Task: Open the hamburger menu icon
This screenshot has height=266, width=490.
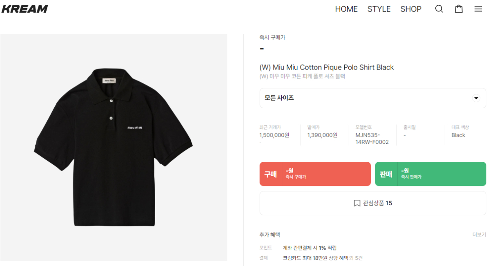Action: coord(478,9)
